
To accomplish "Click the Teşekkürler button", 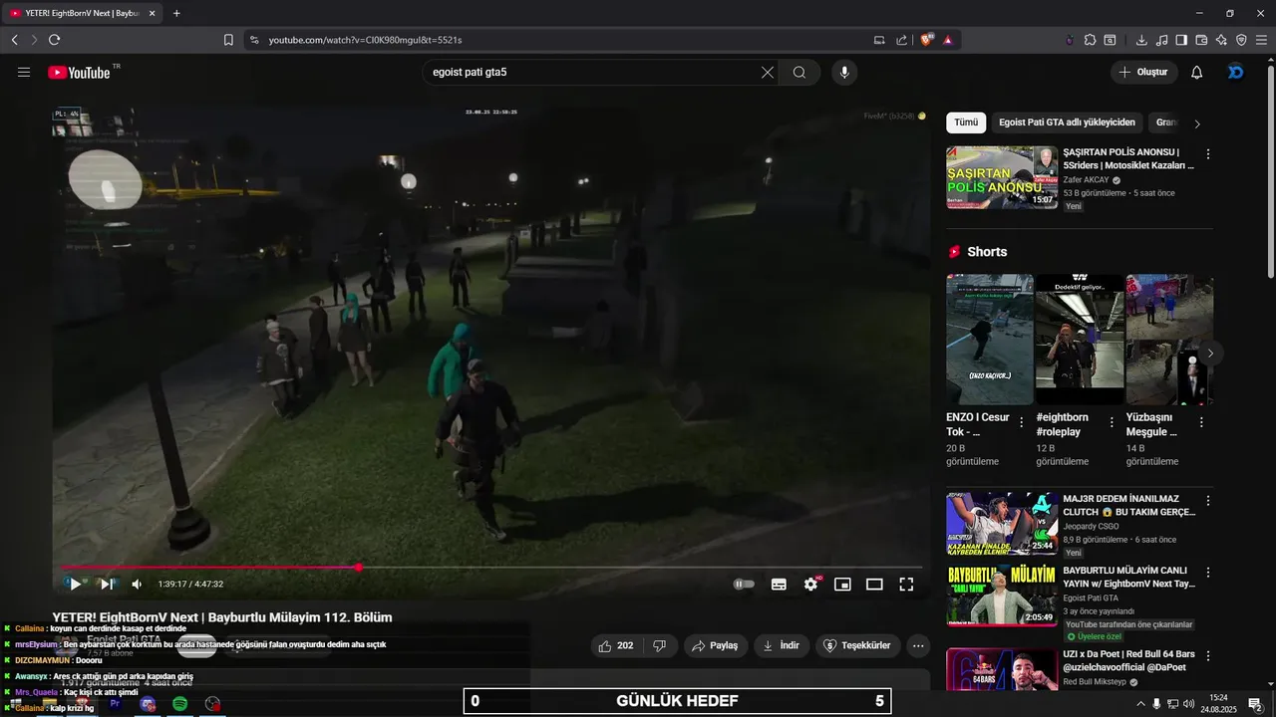I will 858,645.
